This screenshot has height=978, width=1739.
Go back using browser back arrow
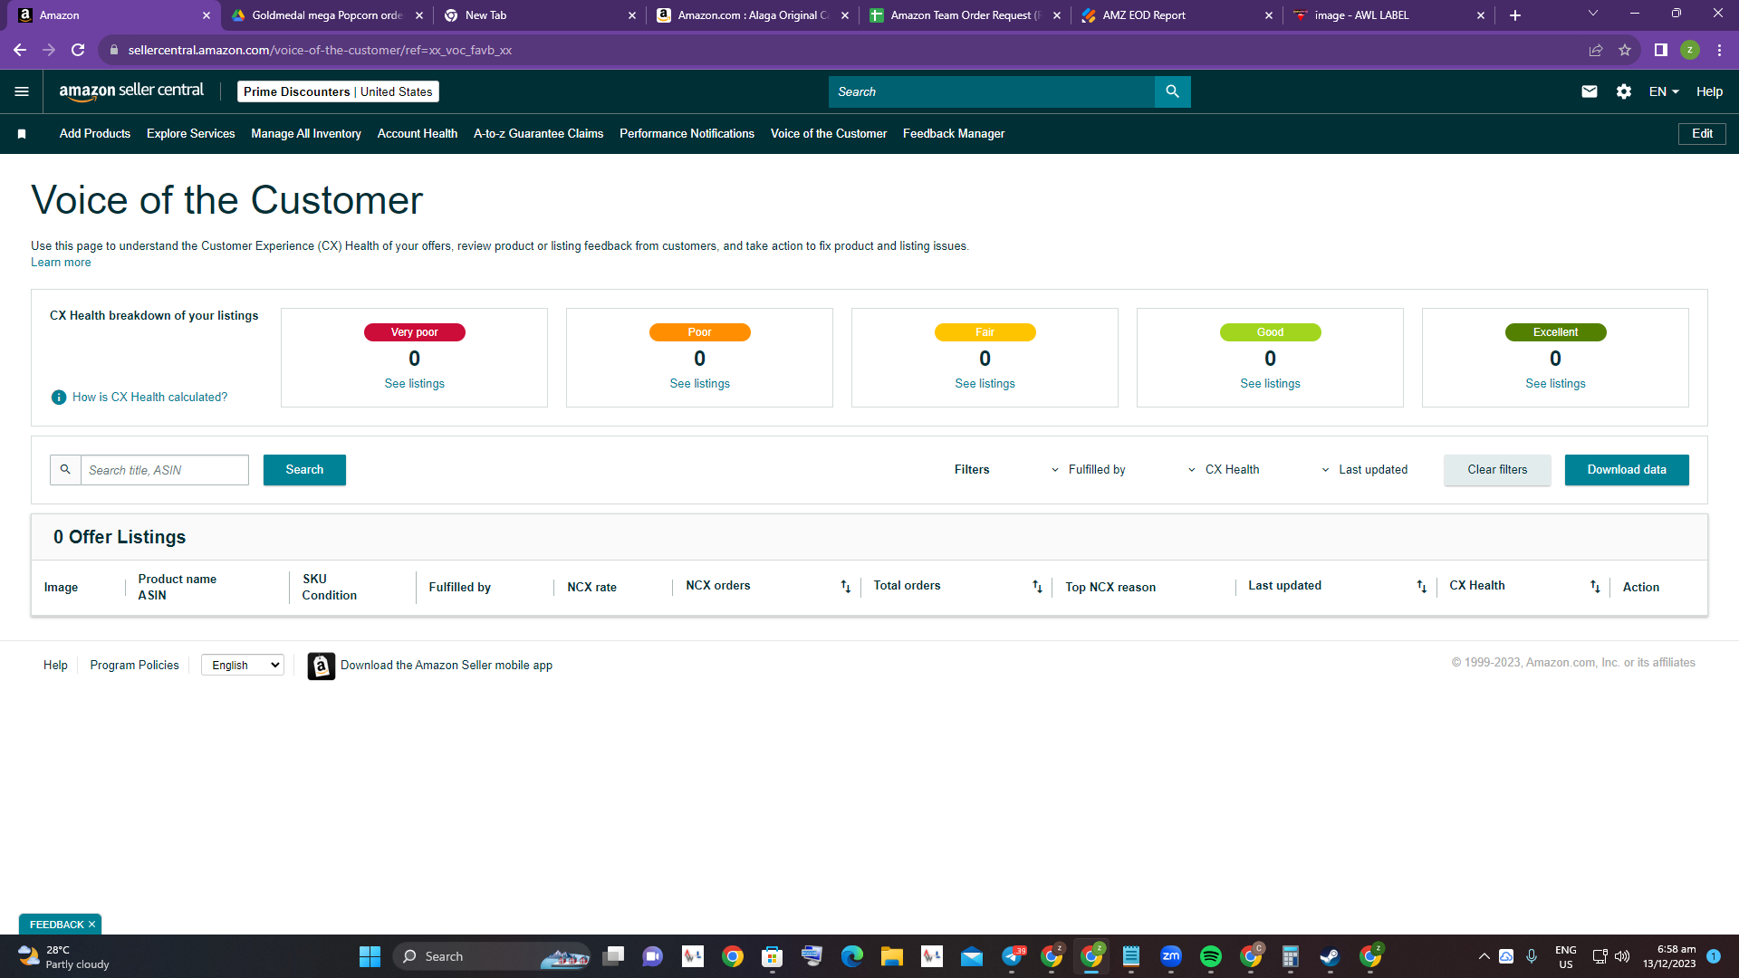tap(20, 50)
